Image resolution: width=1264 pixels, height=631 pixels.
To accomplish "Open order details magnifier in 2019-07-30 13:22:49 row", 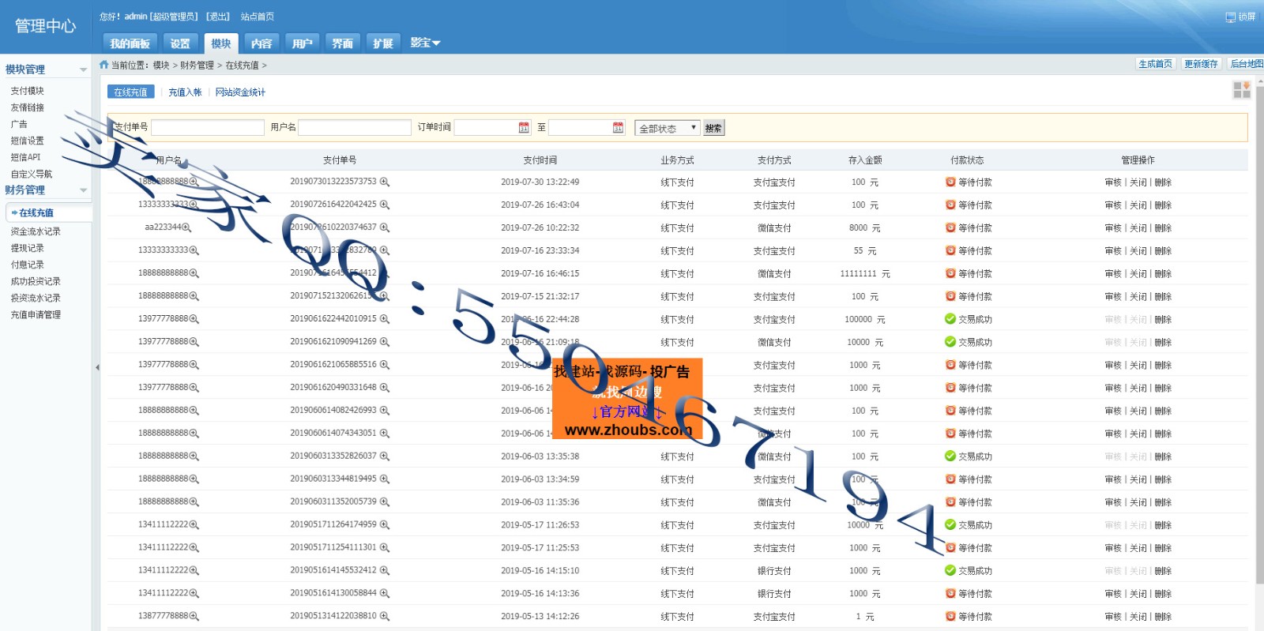I will [385, 182].
